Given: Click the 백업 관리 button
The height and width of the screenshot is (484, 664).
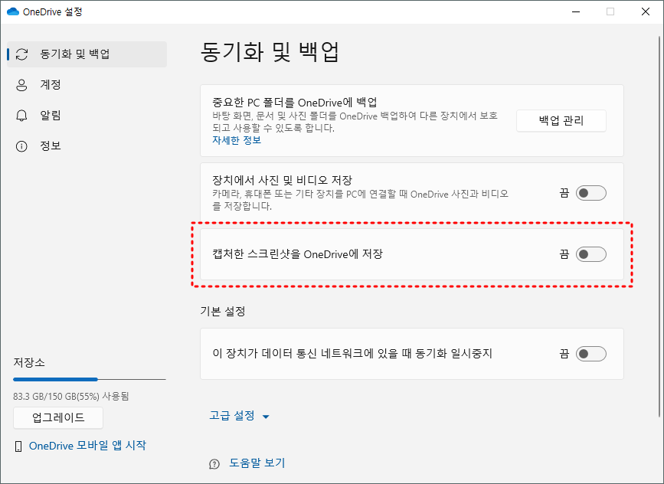Looking at the screenshot, I should click(561, 121).
